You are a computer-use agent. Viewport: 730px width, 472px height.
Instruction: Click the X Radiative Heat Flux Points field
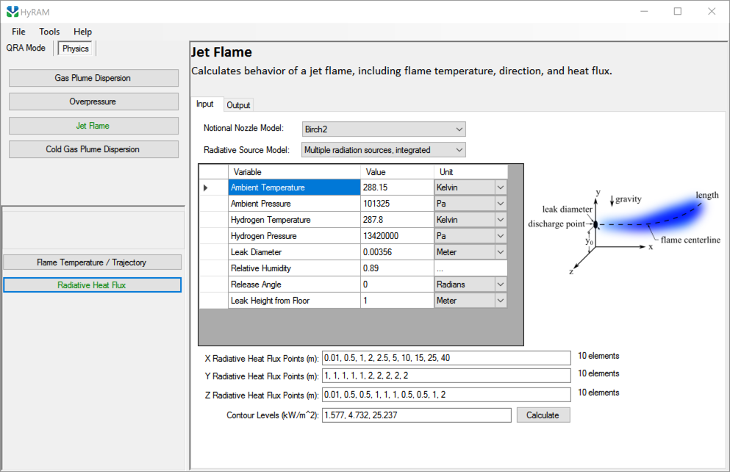[x=446, y=358]
